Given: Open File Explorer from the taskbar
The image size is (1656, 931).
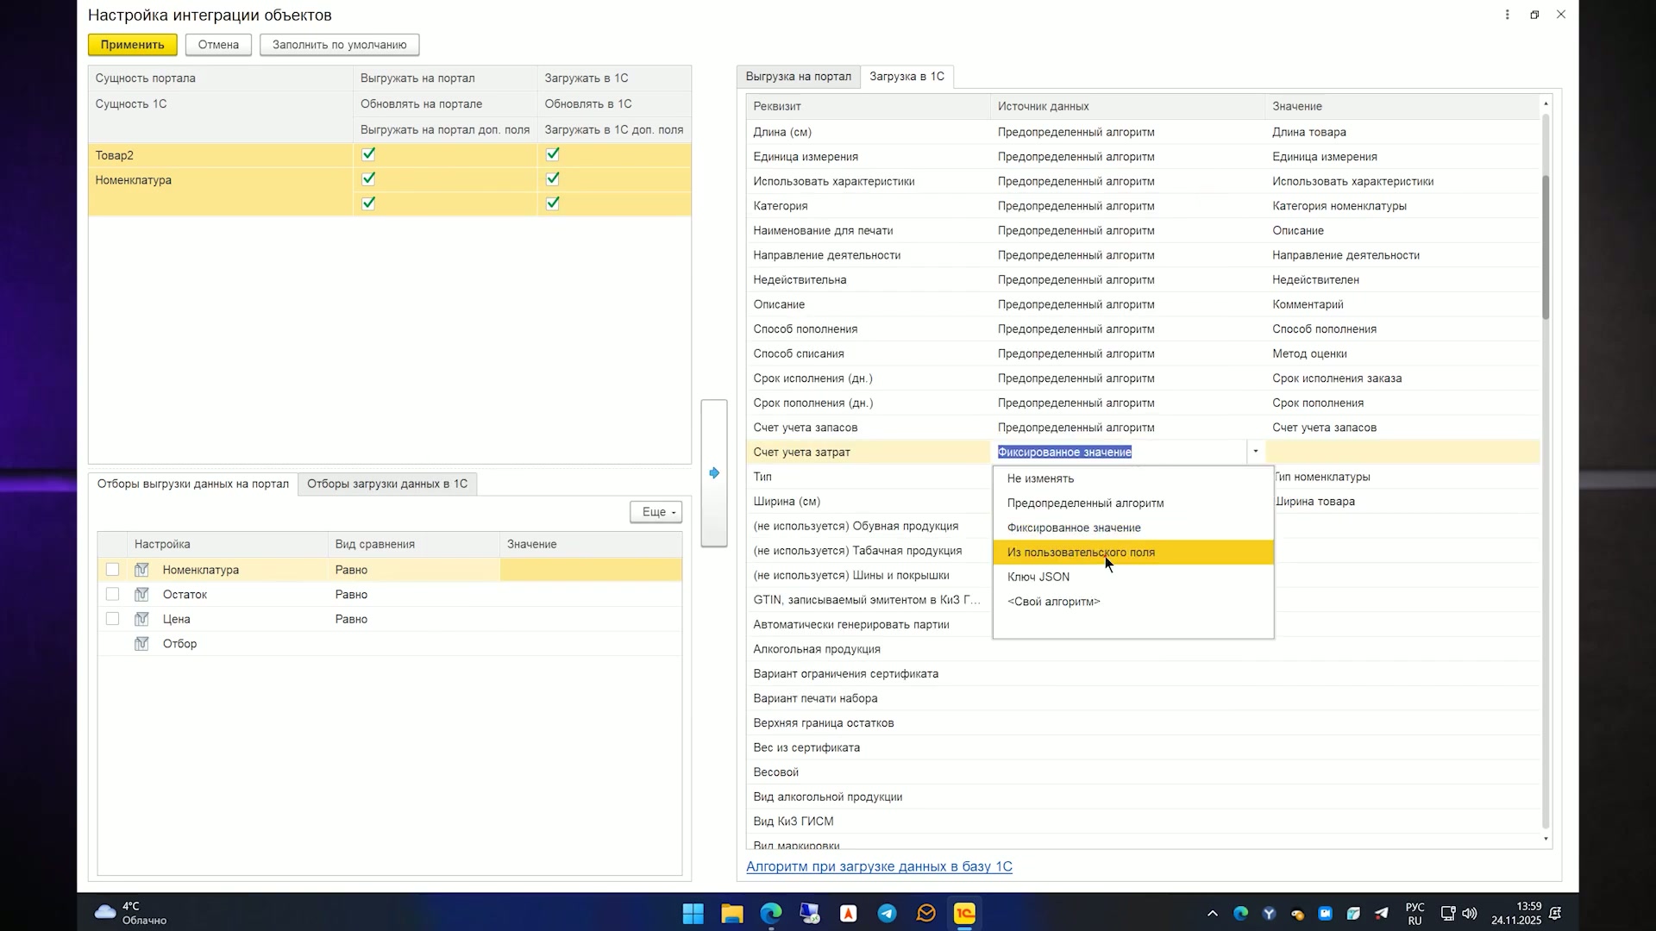Looking at the screenshot, I should [x=732, y=914].
